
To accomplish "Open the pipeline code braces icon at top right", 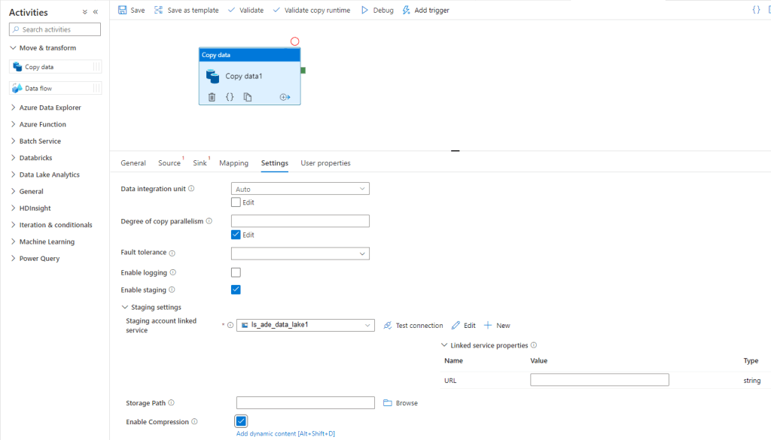I will [756, 10].
